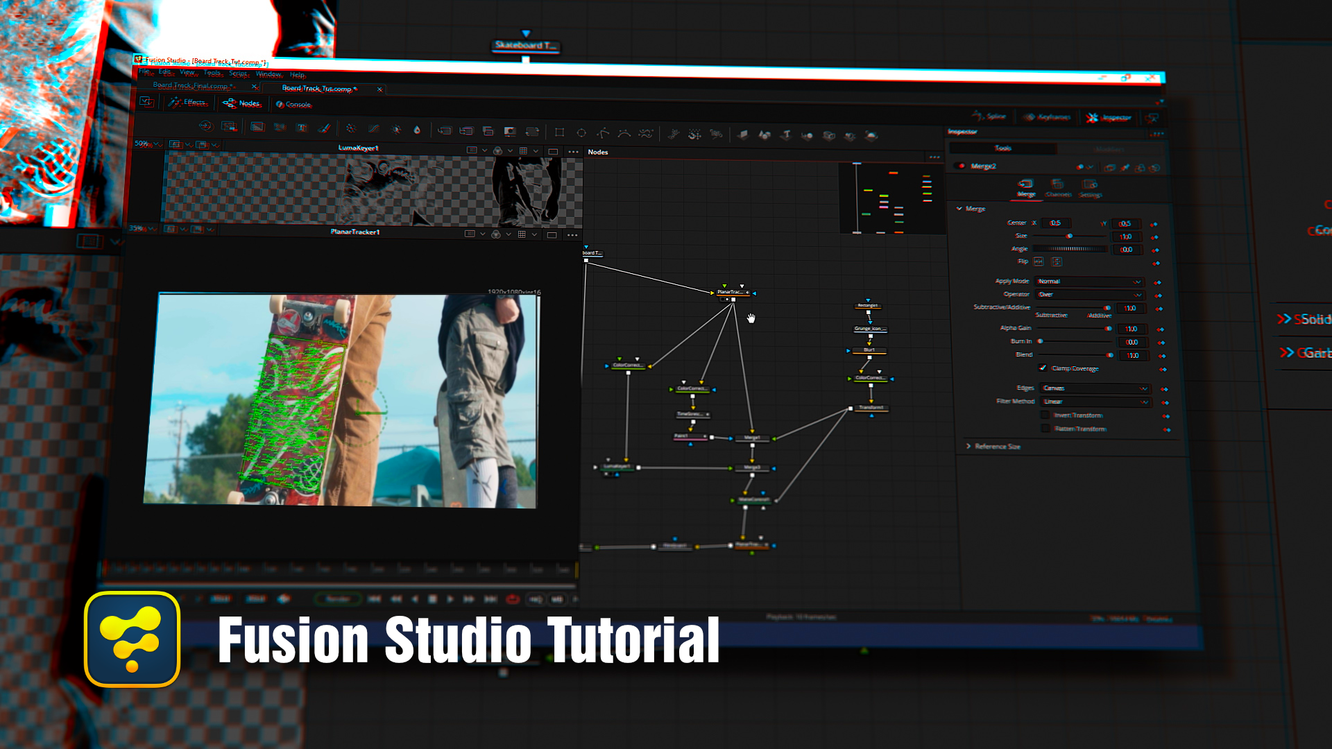Click the Blur droplet tool icon
Screen dimensions: 1332x749
click(x=417, y=130)
